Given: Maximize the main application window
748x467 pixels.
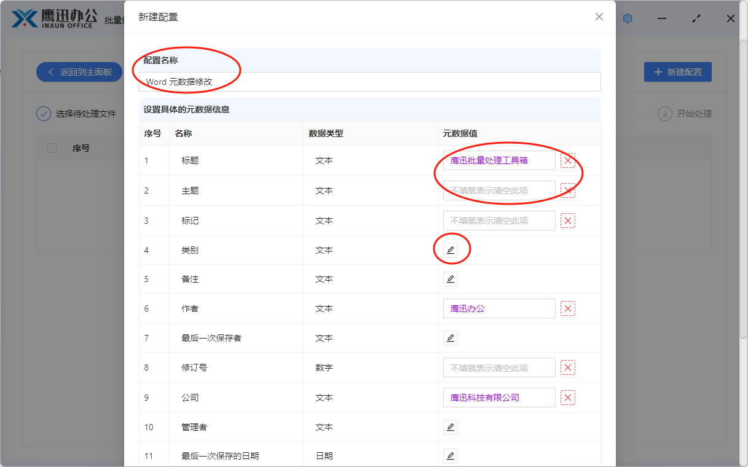Looking at the screenshot, I should tap(696, 18).
